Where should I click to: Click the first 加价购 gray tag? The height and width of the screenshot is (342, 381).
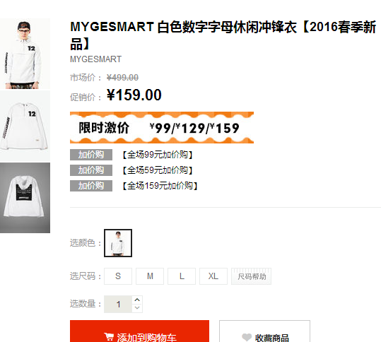coord(91,155)
